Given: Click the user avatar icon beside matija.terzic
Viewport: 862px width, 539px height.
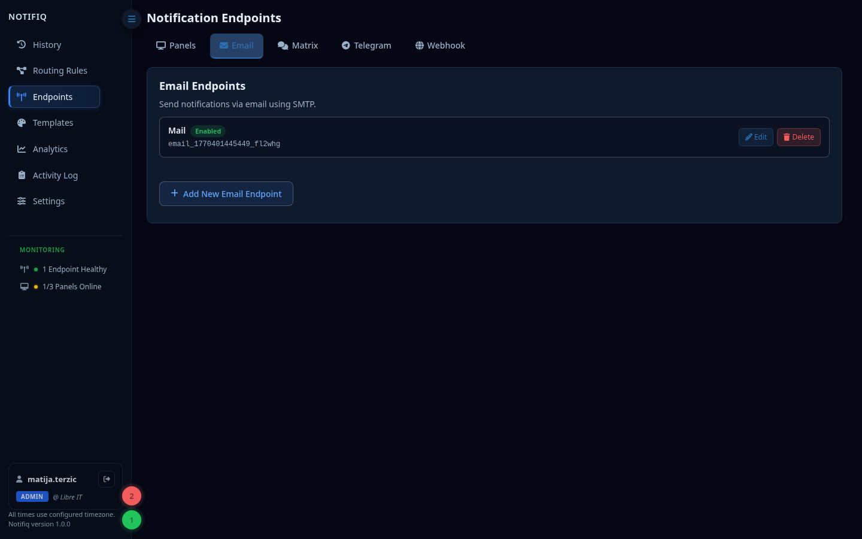Looking at the screenshot, I should tap(19, 479).
